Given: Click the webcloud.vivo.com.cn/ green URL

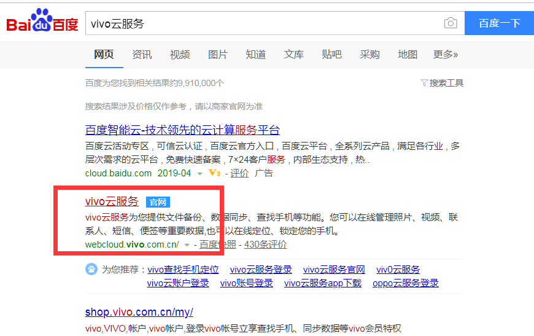Looking at the screenshot, I should (132, 244).
